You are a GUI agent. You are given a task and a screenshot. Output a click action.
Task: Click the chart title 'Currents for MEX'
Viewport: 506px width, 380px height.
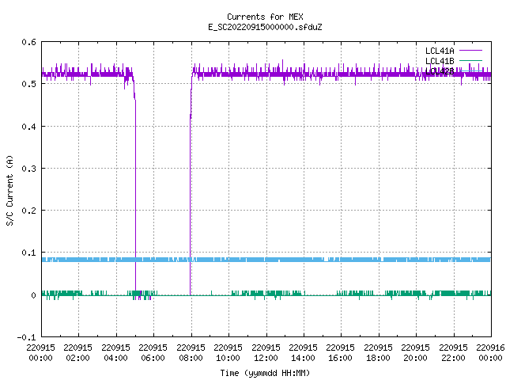click(x=265, y=17)
